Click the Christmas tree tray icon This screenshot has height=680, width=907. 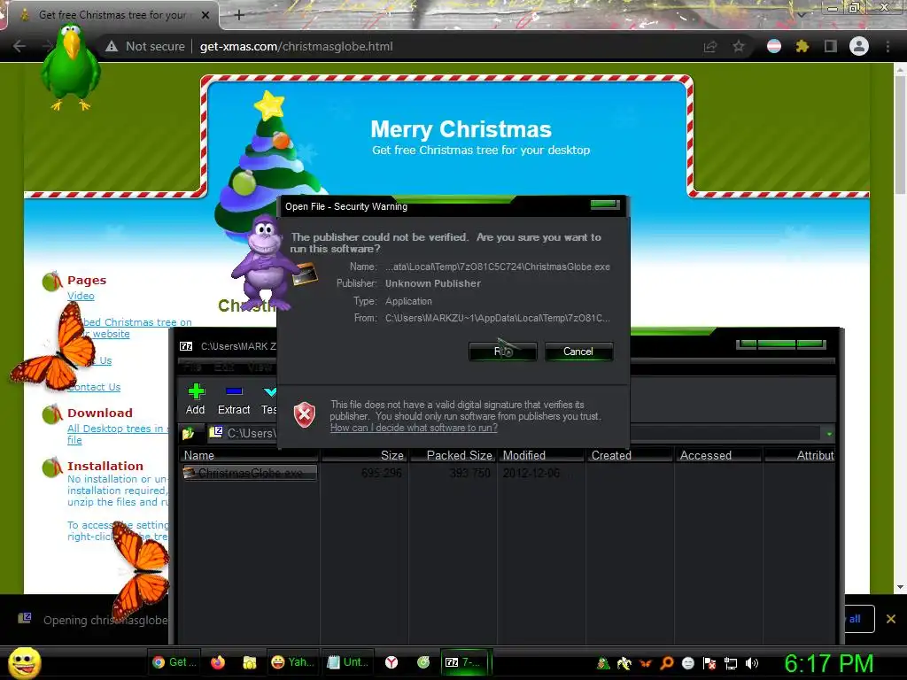602,663
